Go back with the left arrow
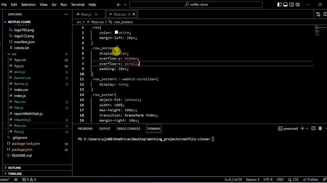Viewport: 327px width, 183px height. point(119,5)
